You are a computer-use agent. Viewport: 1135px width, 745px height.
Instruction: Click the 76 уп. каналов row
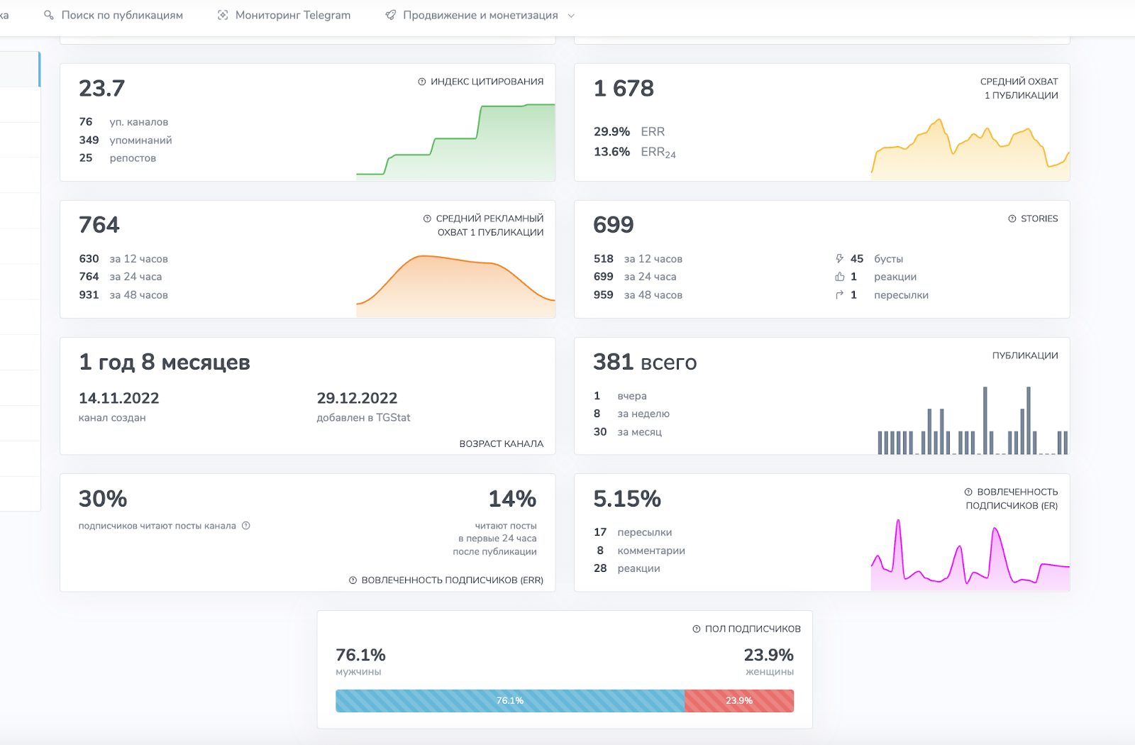[123, 122]
